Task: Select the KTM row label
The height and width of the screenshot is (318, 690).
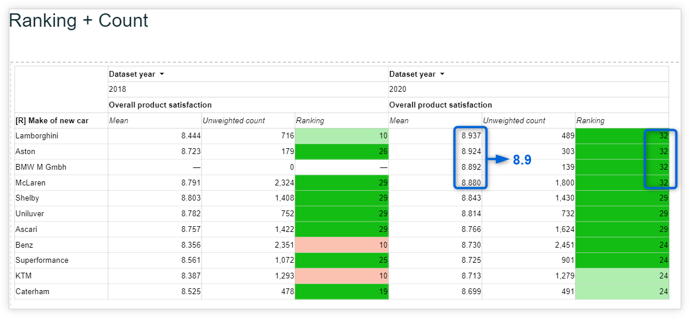Action: [23, 276]
